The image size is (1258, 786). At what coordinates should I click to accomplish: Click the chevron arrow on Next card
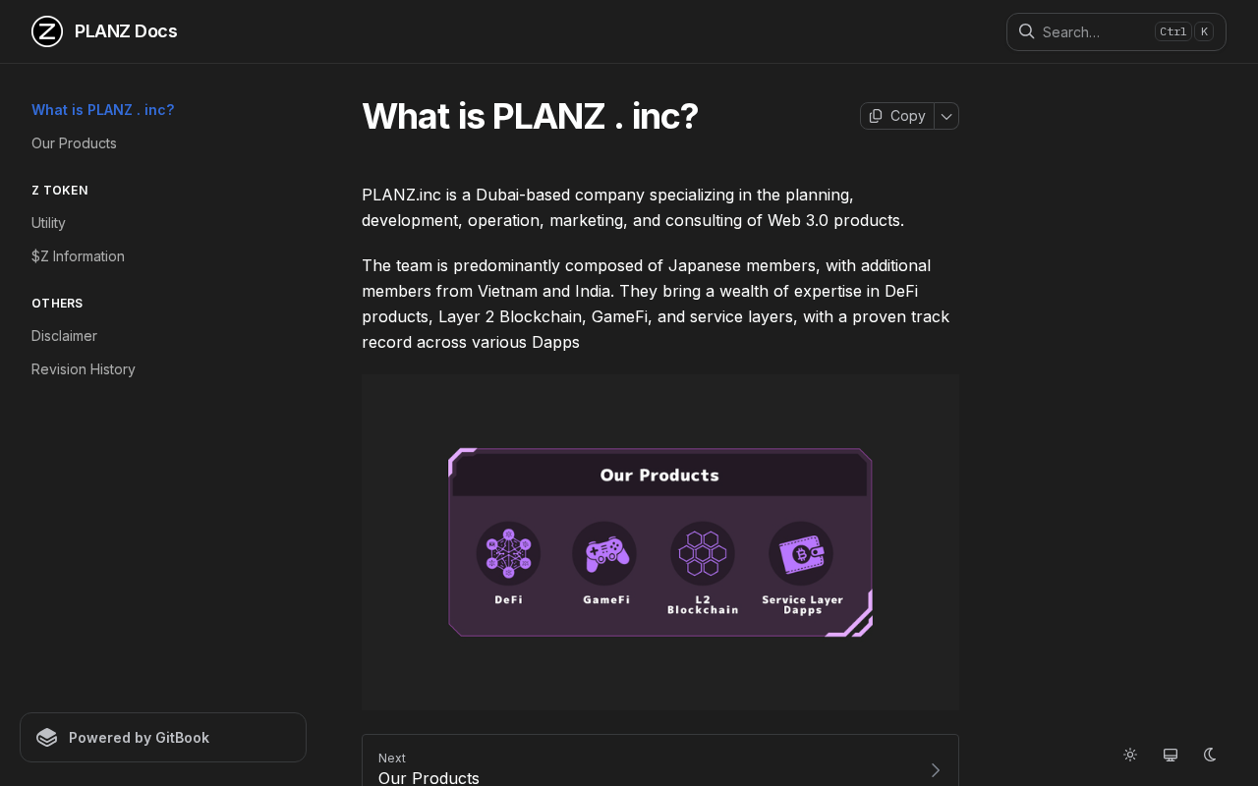tap(936, 770)
